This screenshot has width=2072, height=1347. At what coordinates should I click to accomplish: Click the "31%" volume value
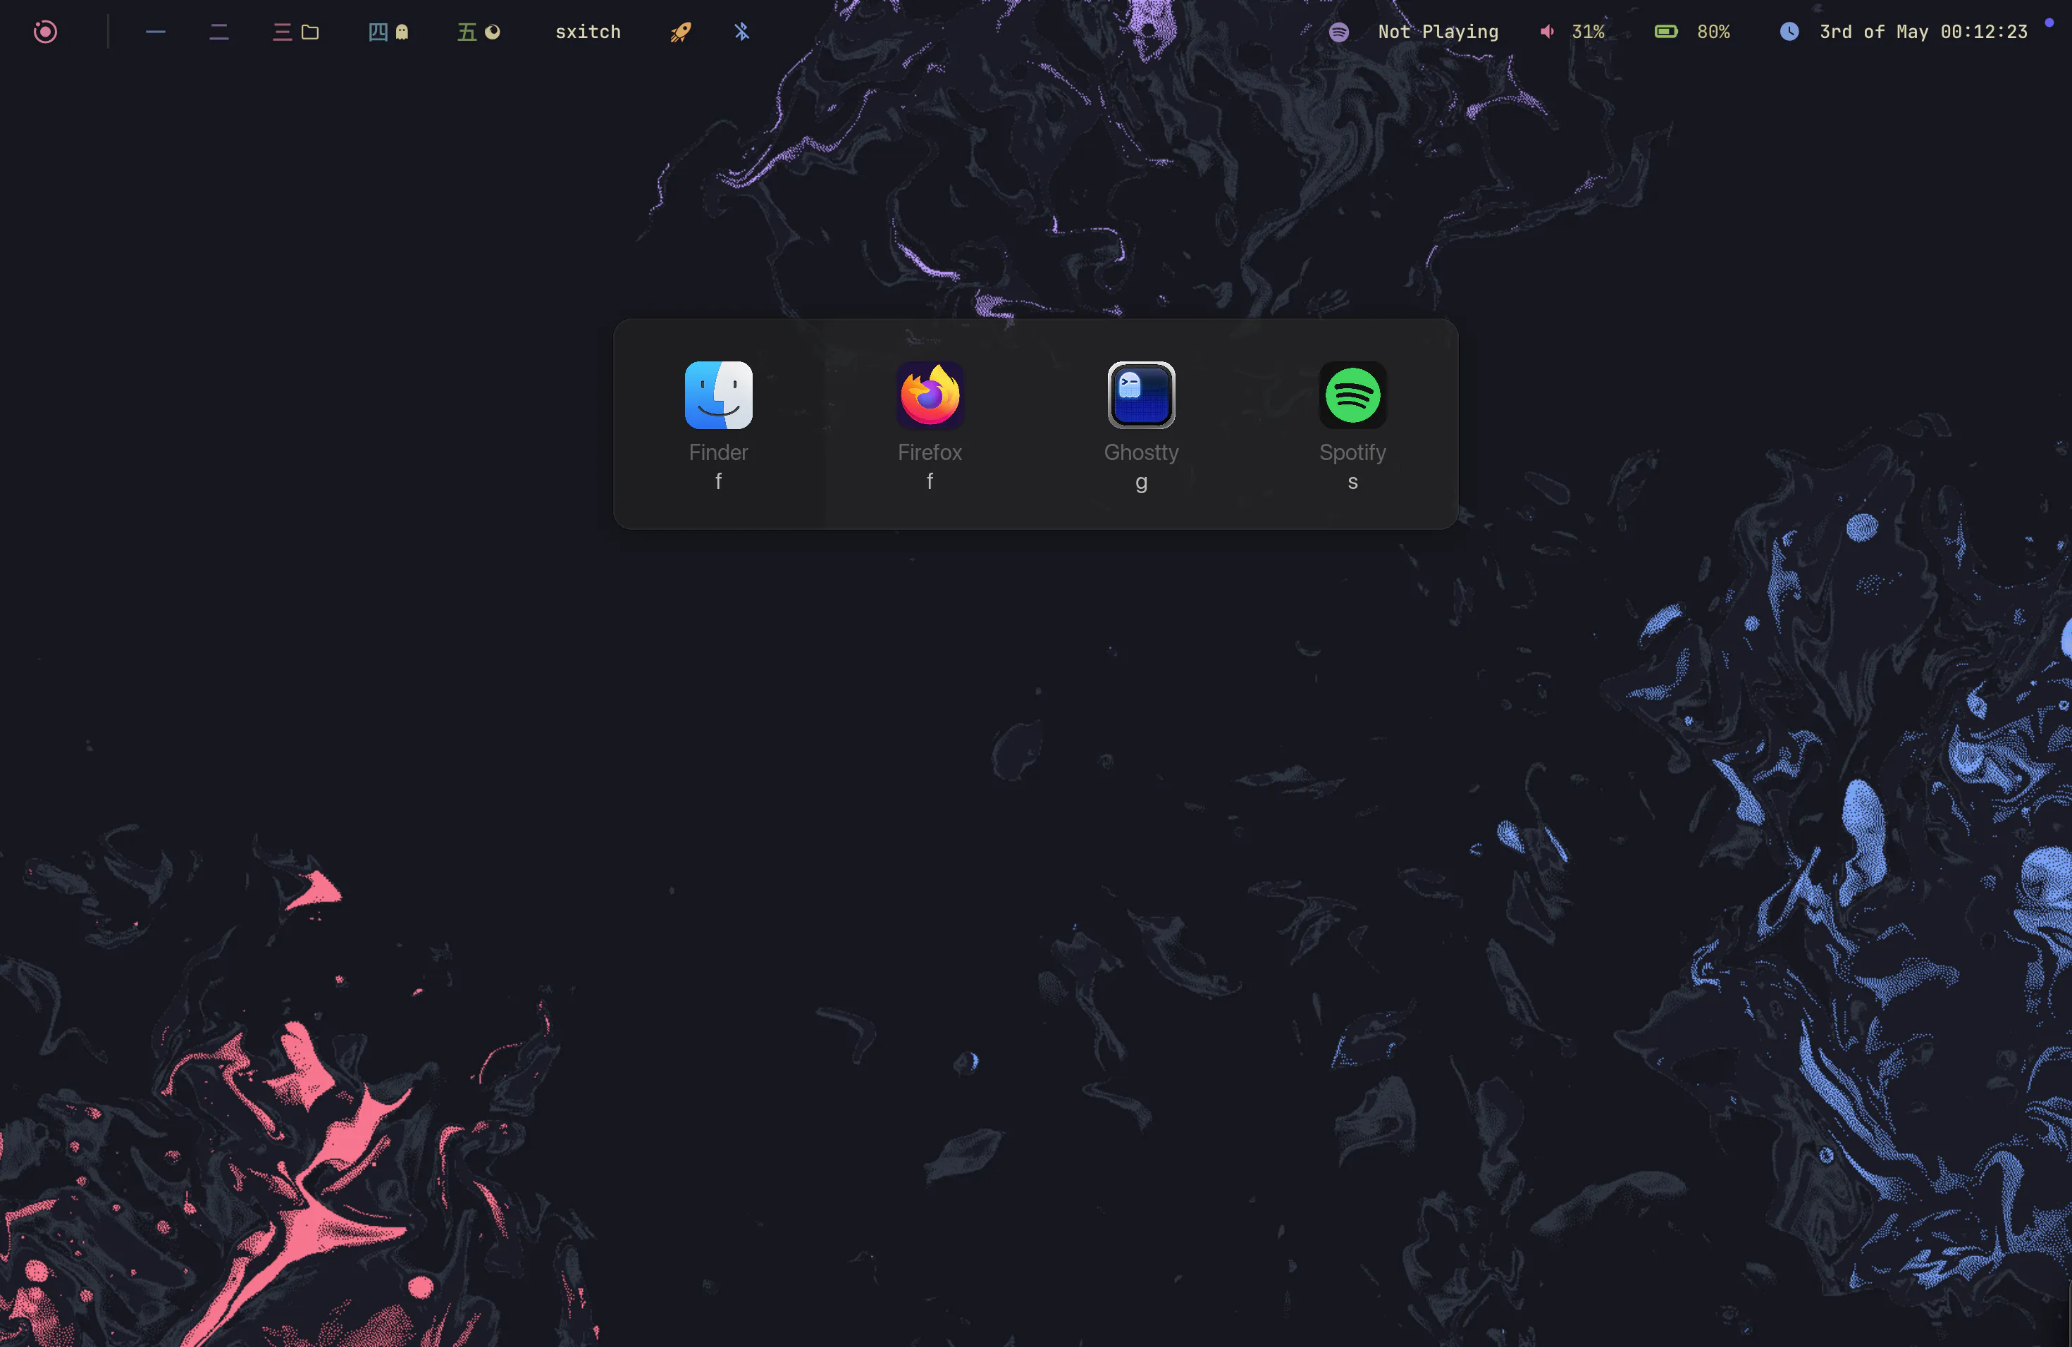pos(1588,32)
